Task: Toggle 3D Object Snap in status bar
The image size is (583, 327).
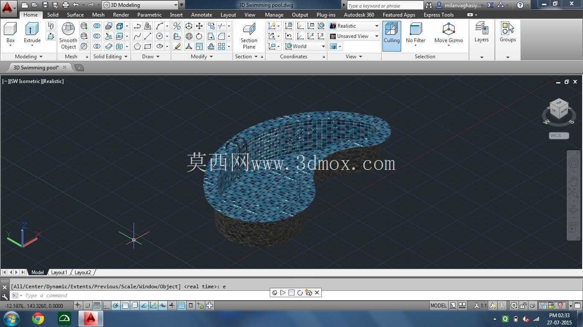Action: [134, 305]
